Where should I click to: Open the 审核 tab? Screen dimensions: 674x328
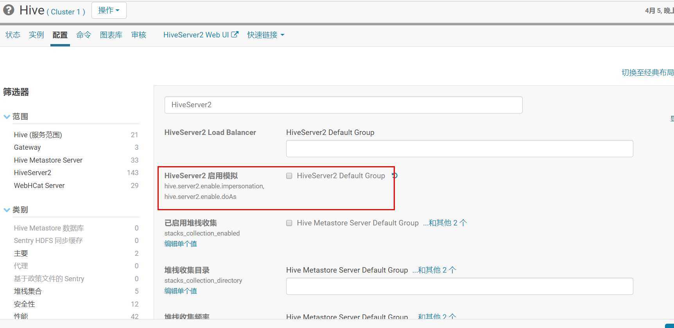tap(139, 35)
